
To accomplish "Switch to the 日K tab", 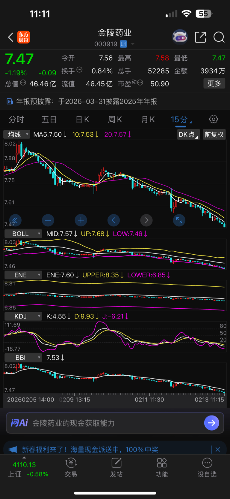I will point(82,119).
